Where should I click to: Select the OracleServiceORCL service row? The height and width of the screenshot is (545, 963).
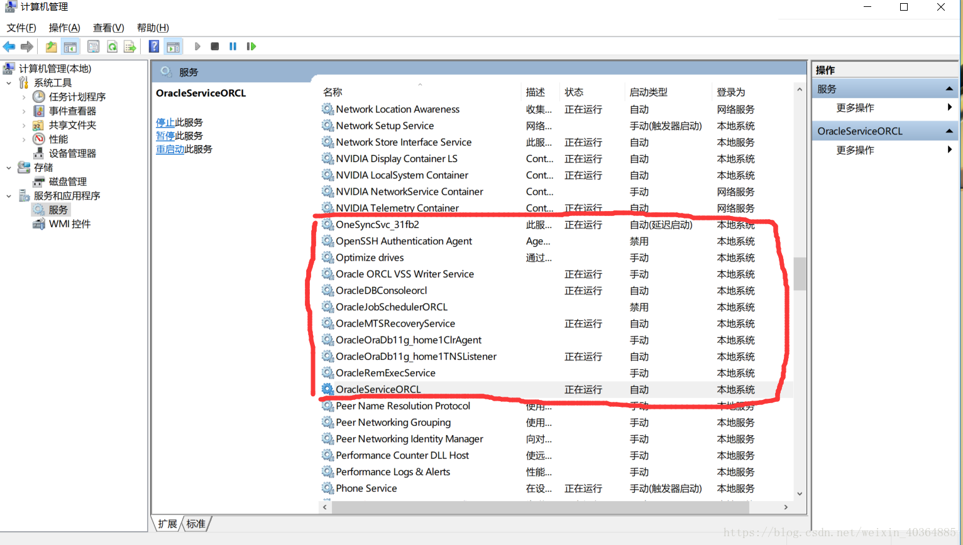click(556, 389)
